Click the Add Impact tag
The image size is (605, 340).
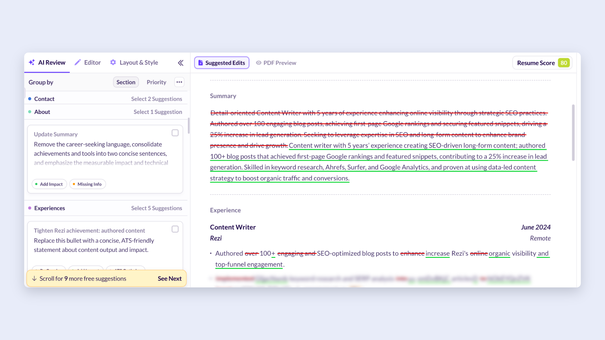pyautogui.click(x=49, y=184)
